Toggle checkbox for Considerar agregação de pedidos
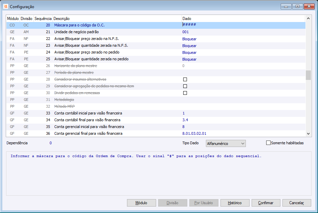This screenshot has width=318, height=213. (x=185, y=86)
